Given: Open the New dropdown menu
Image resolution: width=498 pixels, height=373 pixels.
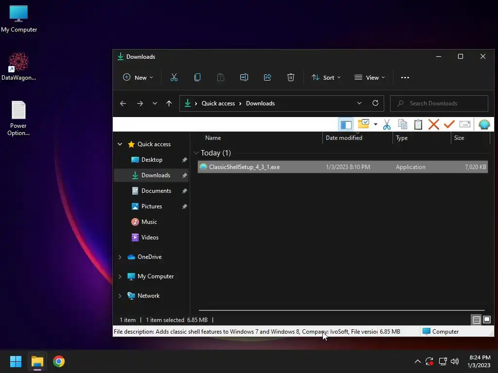Looking at the screenshot, I should (x=138, y=77).
